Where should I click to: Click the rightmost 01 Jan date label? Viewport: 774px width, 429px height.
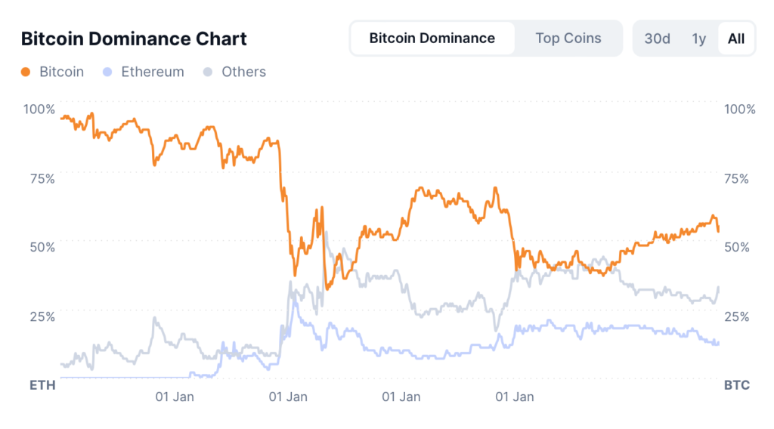tap(514, 397)
